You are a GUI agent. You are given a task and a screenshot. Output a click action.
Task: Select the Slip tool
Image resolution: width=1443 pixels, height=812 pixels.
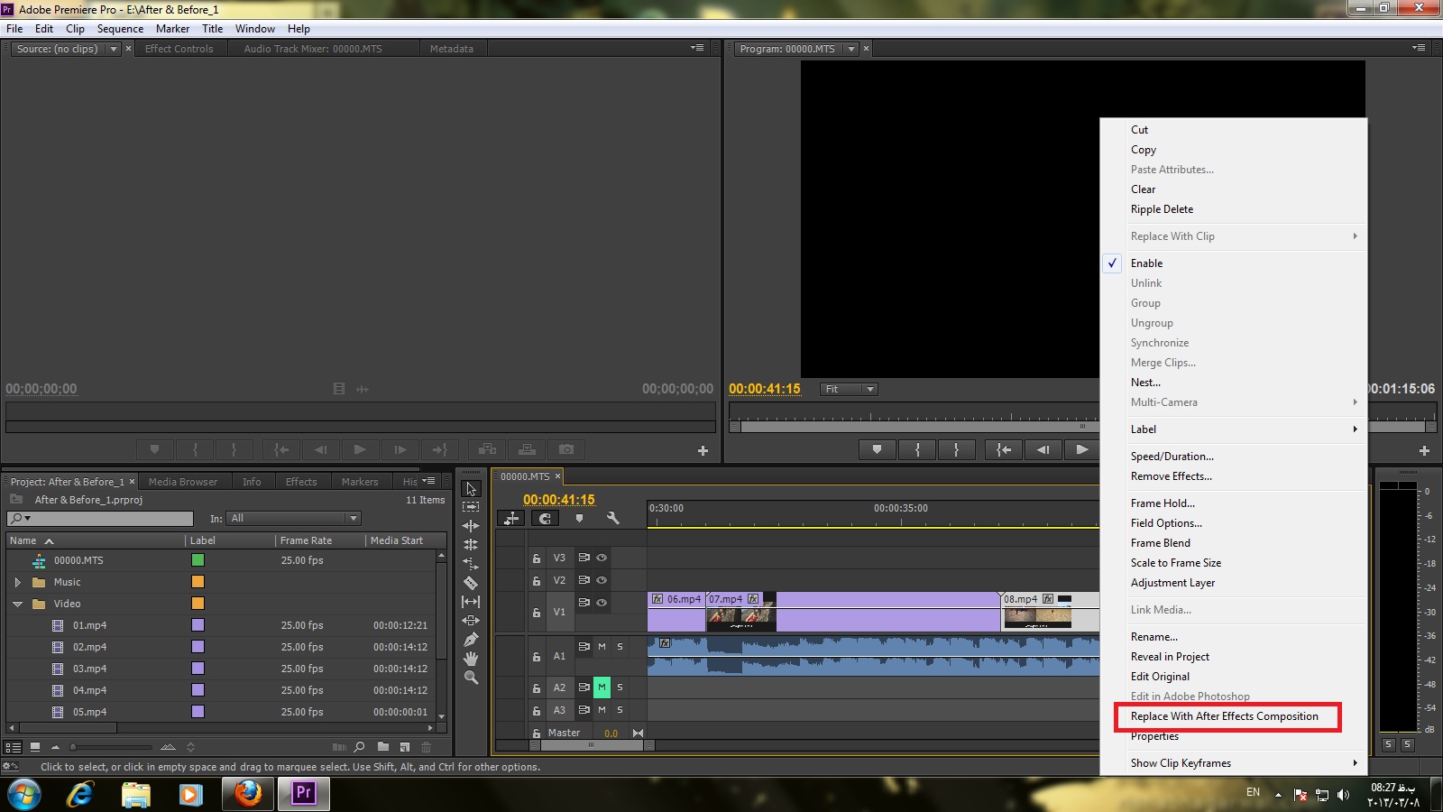471,602
